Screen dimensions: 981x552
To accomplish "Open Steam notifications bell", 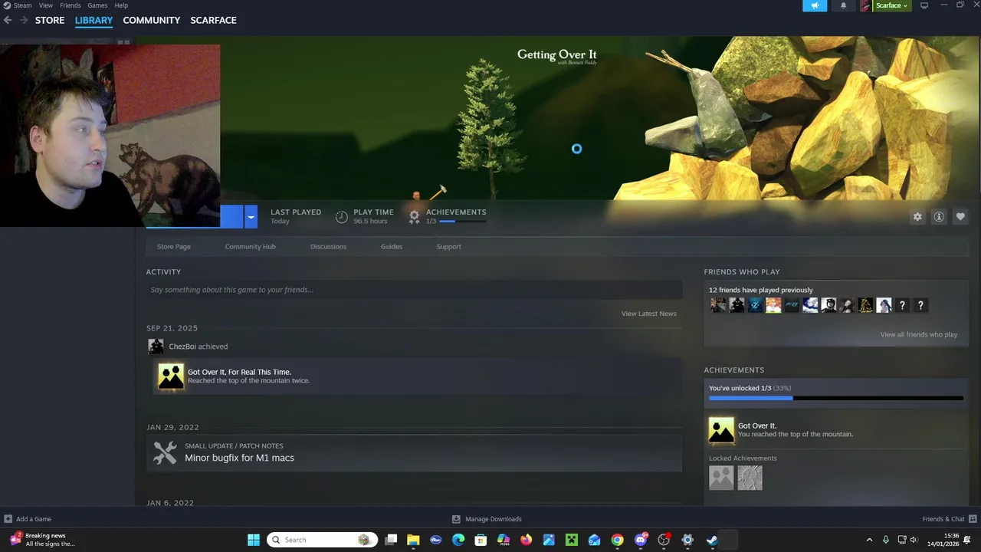I will [x=844, y=5].
